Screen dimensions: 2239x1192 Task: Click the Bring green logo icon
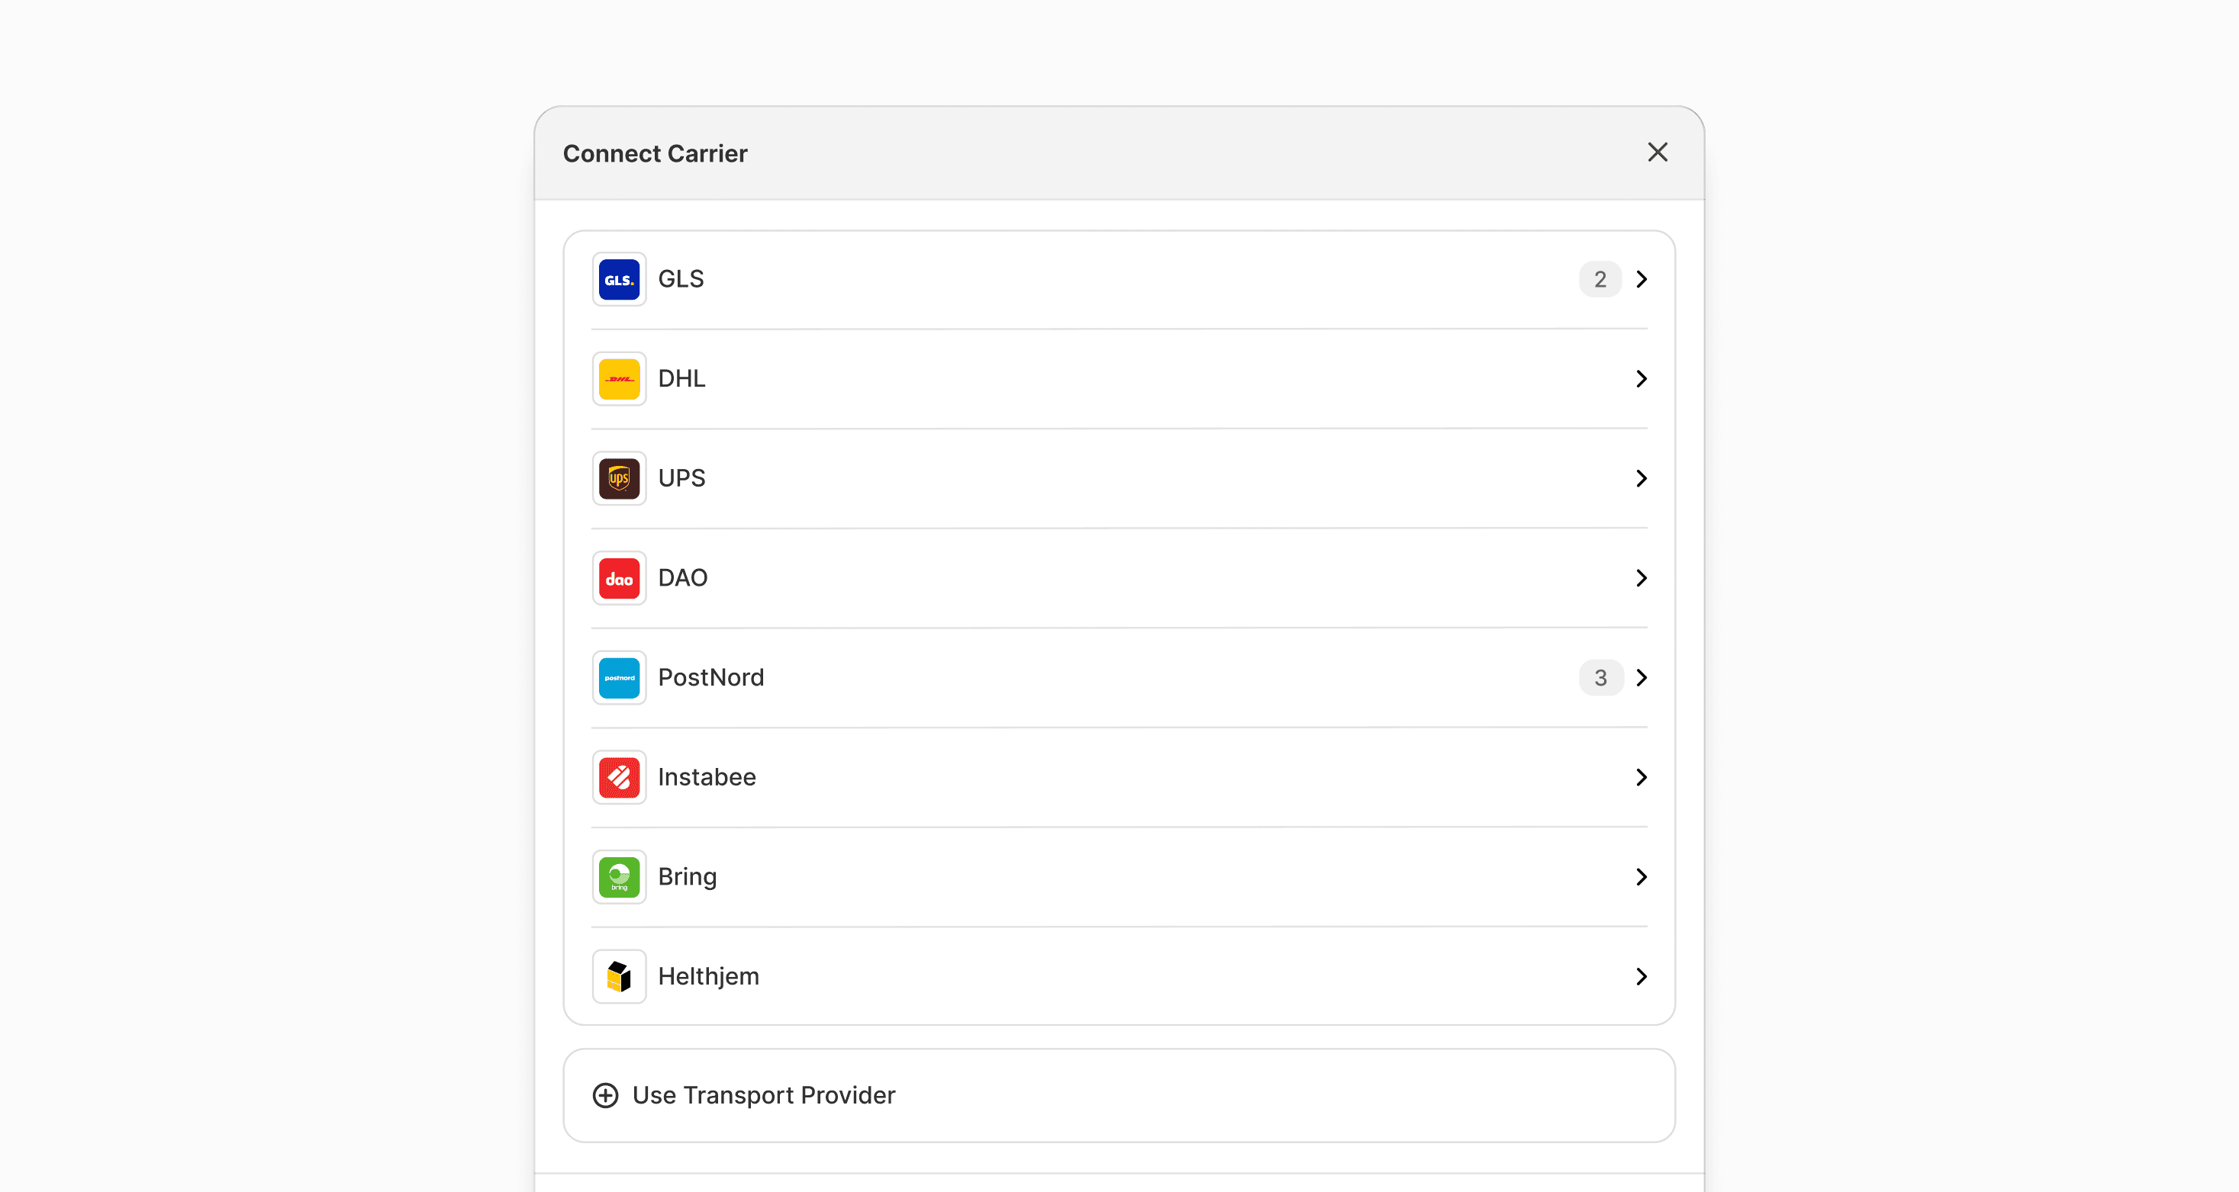(x=619, y=878)
